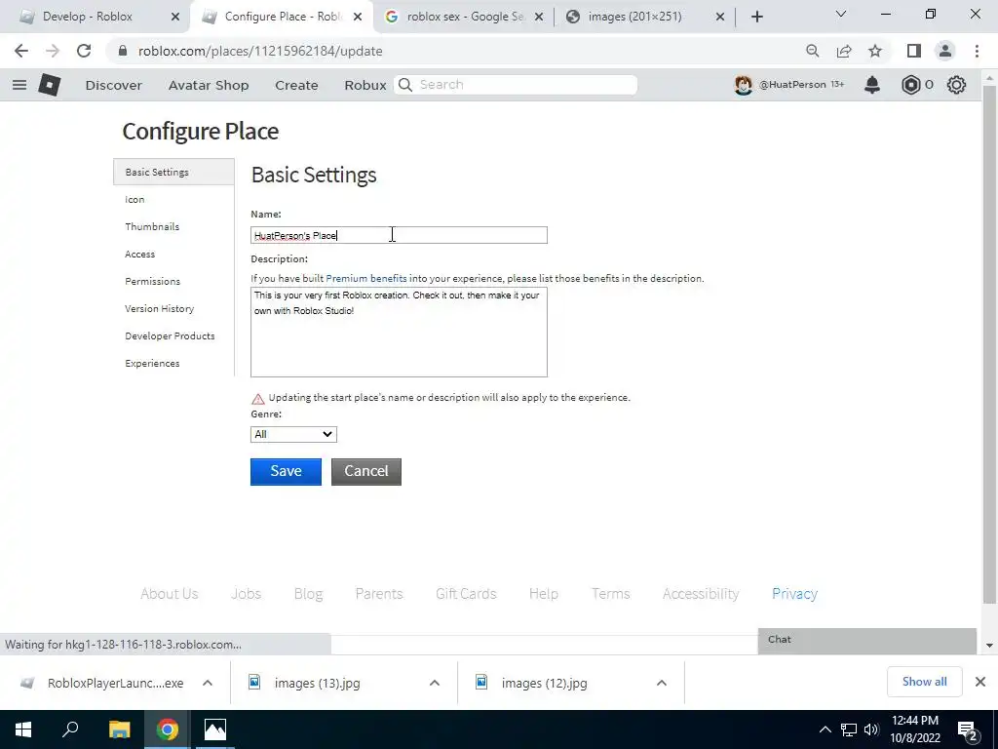
Task: Open Windows taskbar search
Action: (x=70, y=729)
